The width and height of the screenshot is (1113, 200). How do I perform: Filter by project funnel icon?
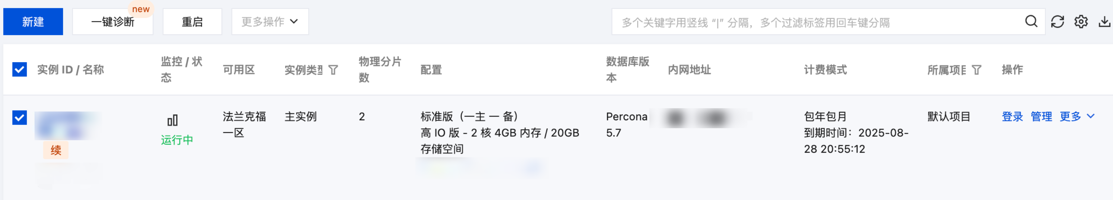coord(977,70)
